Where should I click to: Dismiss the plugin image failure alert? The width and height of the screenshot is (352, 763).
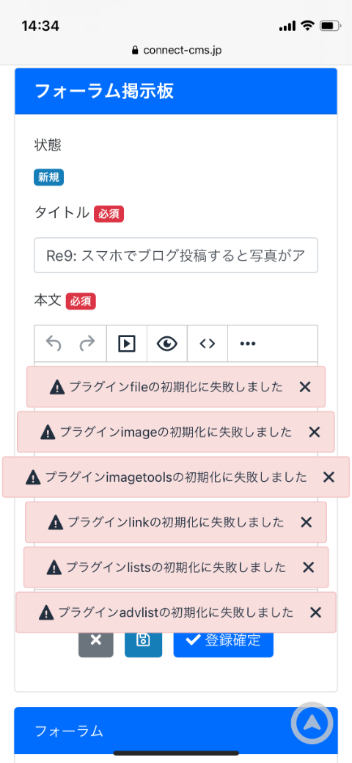coord(315,432)
